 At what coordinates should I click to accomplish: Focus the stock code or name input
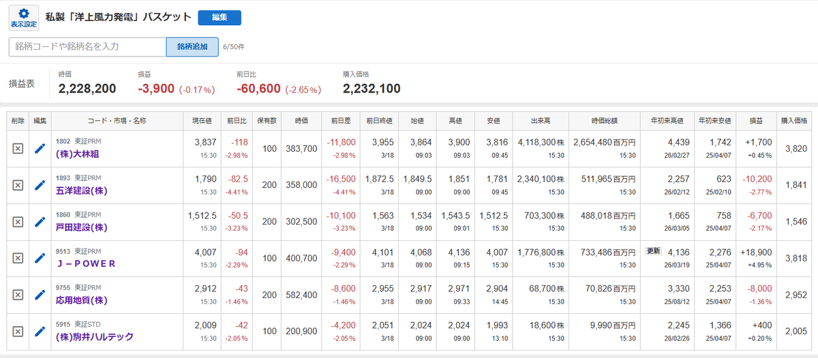[87, 46]
